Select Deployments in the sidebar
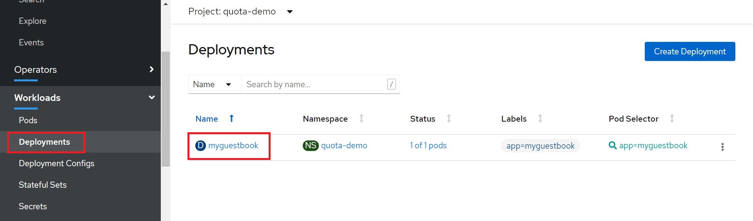 44,142
